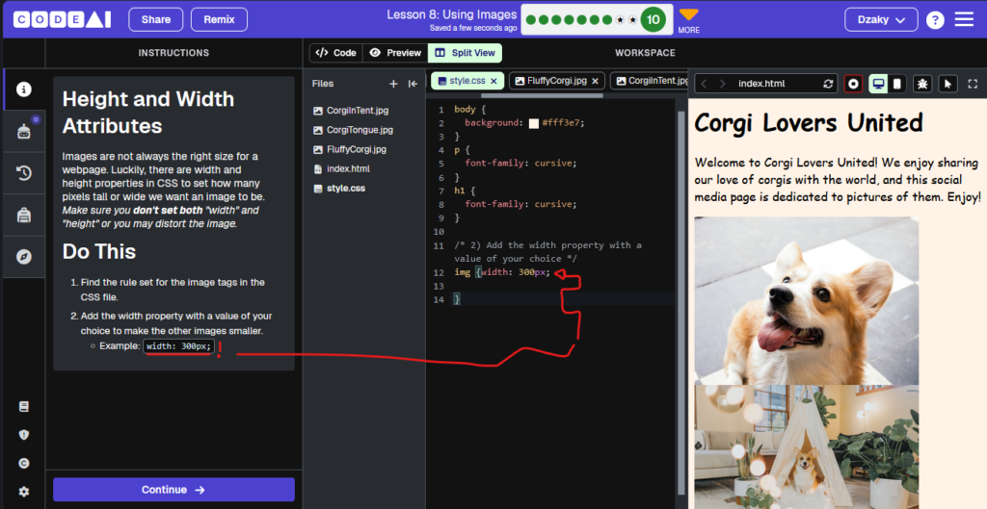Expand the Dzaky user dropdown
987x509 pixels.
pos(881,19)
